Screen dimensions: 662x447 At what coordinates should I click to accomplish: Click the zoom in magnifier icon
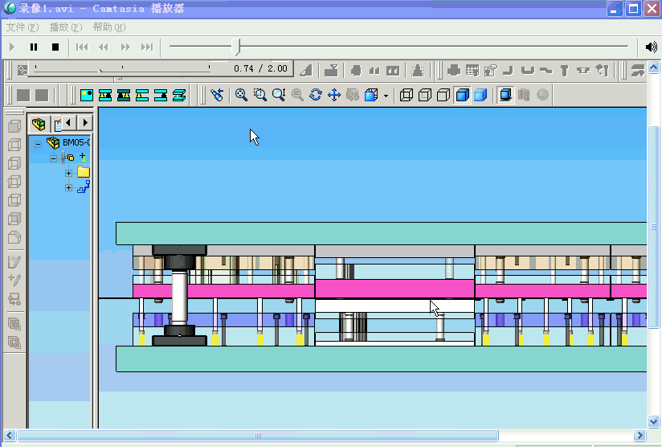pyautogui.click(x=241, y=95)
